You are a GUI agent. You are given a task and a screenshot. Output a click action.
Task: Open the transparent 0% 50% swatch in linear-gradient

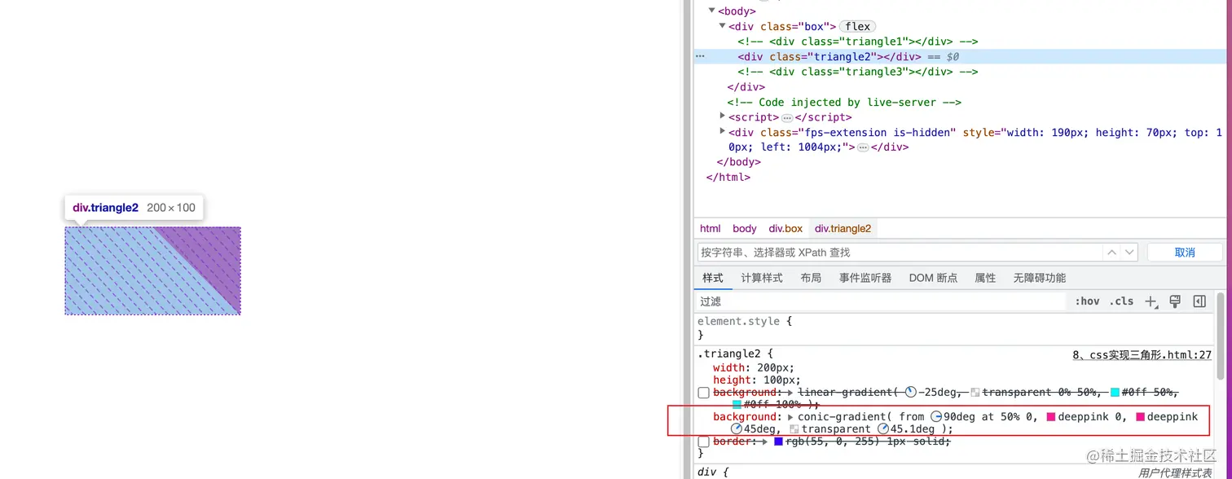pyautogui.click(x=975, y=392)
